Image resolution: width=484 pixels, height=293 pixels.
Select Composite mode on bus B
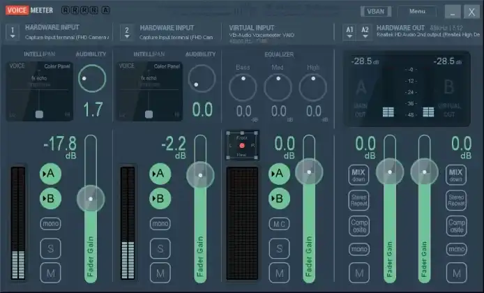(456, 226)
